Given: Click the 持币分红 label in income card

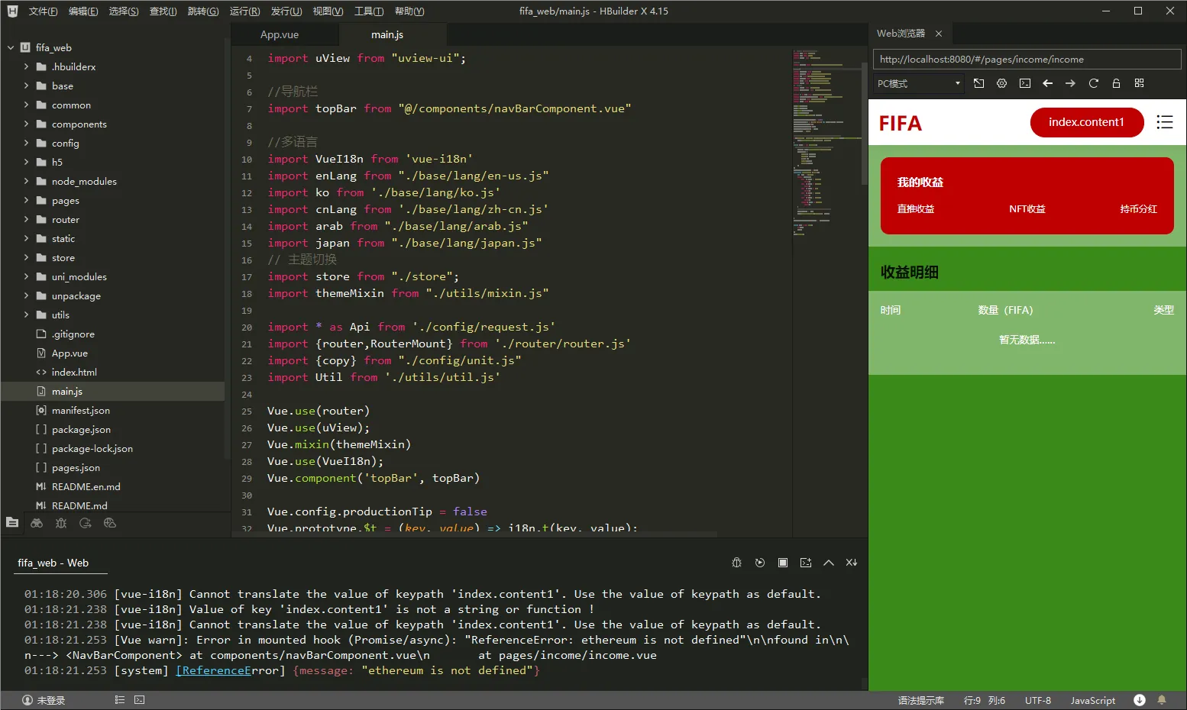Looking at the screenshot, I should (x=1139, y=208).
